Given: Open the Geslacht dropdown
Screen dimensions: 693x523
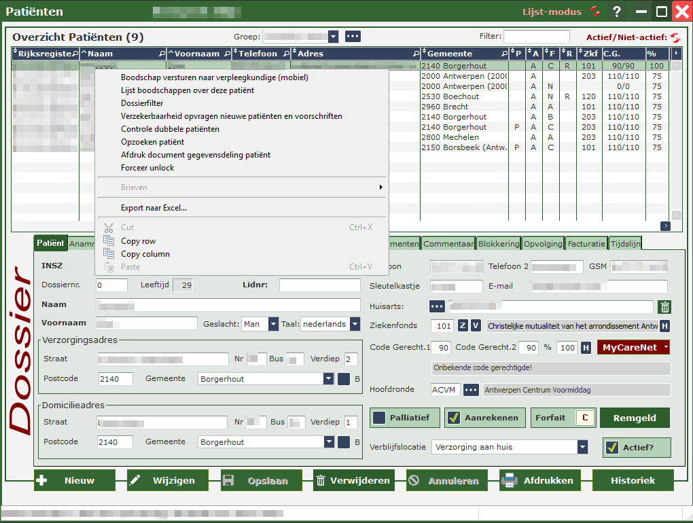Looking at the screenshot, I should [x=273, y=324].
